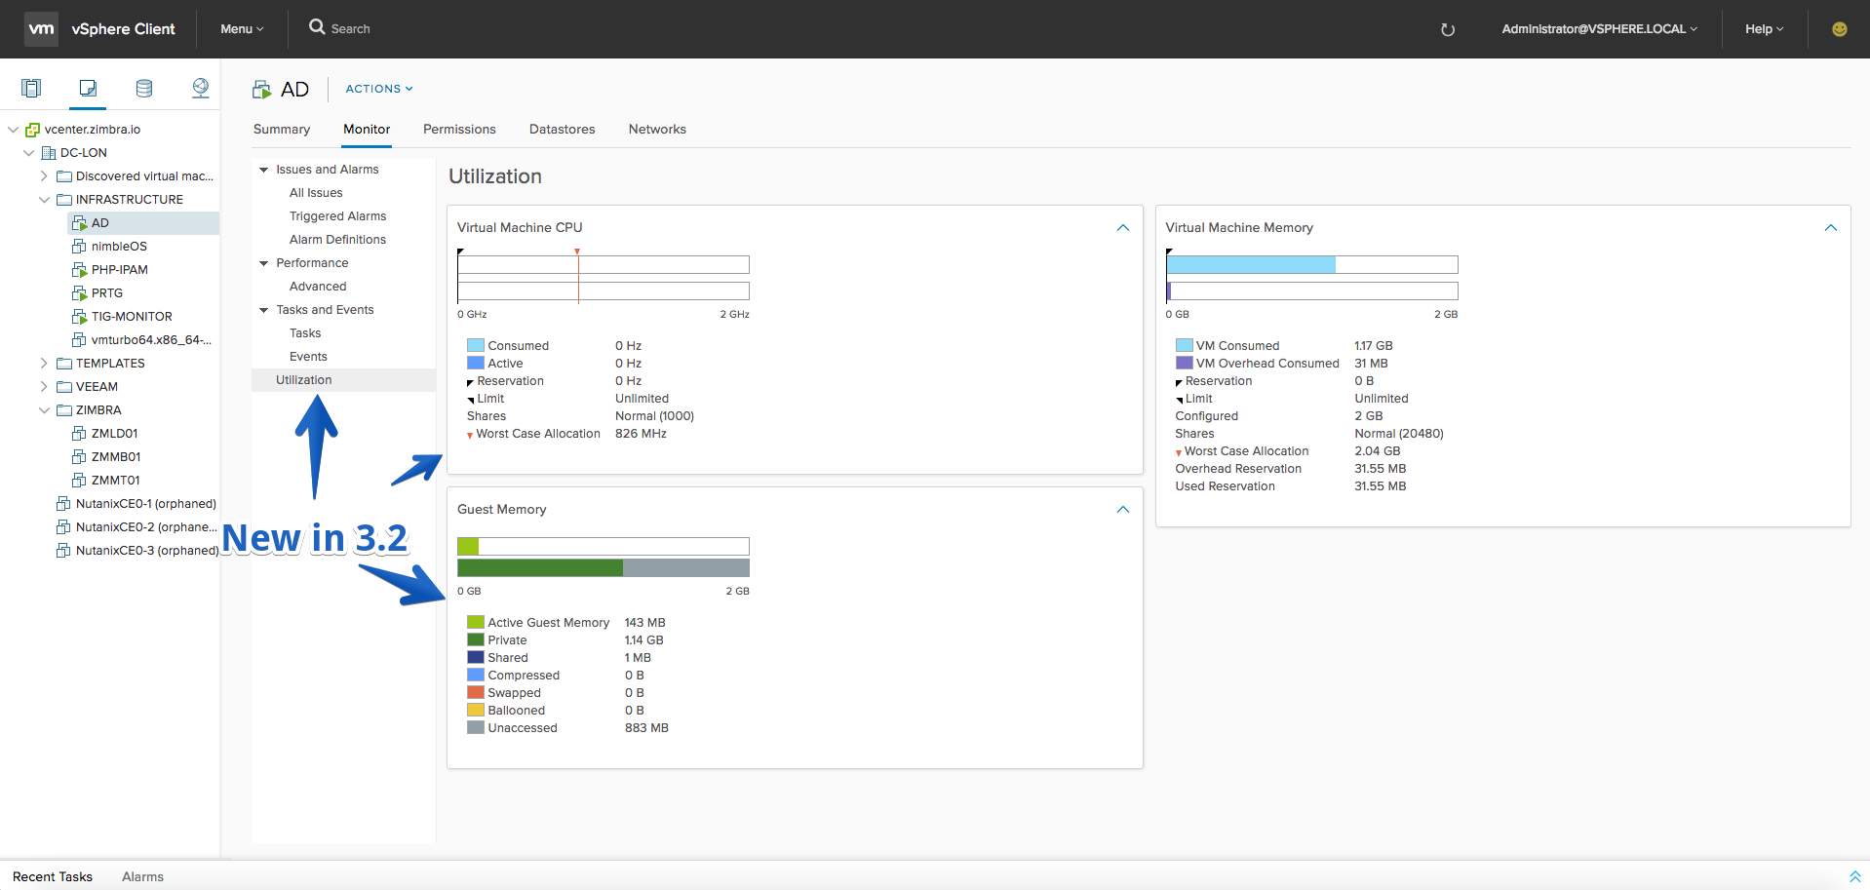Click the TIG-MONITOR virtual machine icon
This screenshot has height=890, width=1870.
(x=79, y=317)
